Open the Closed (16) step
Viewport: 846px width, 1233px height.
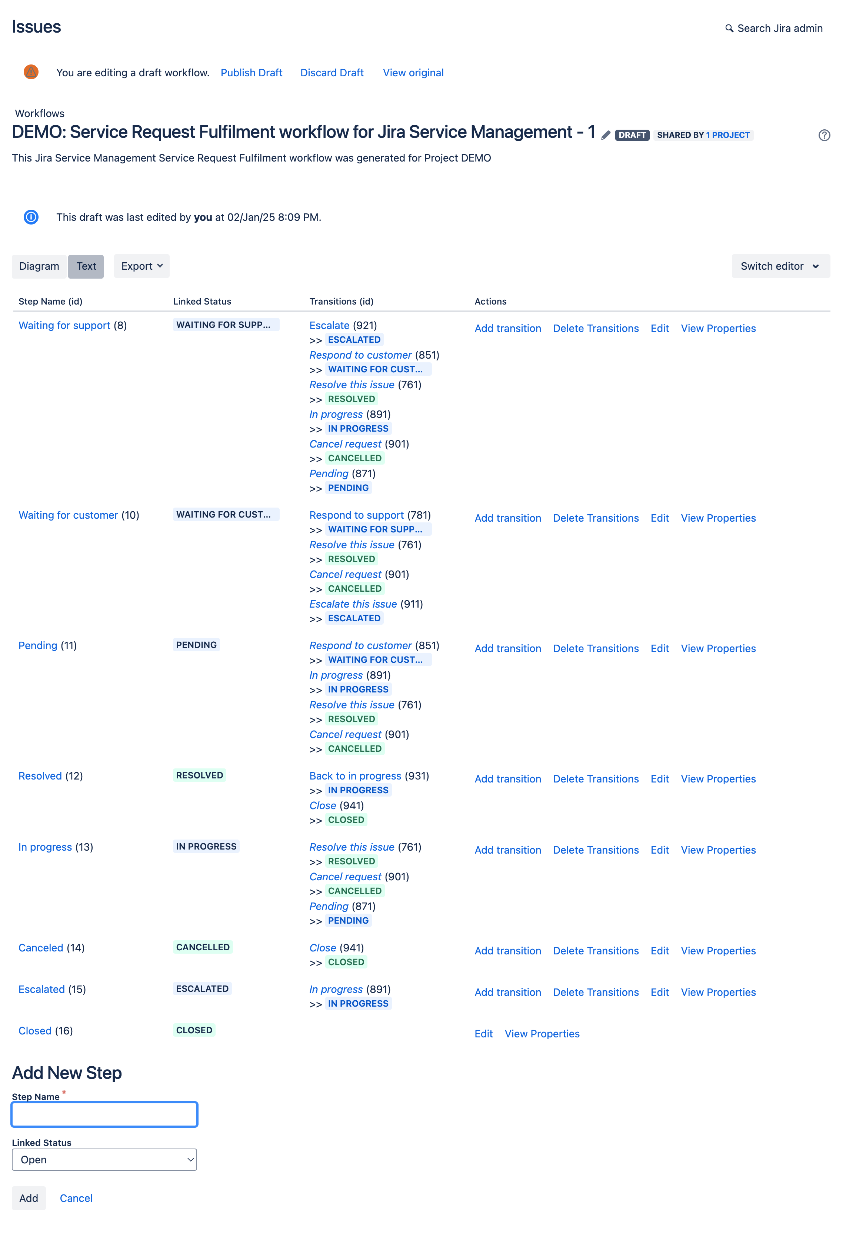pyautogui.click(x=35, y=1030)
